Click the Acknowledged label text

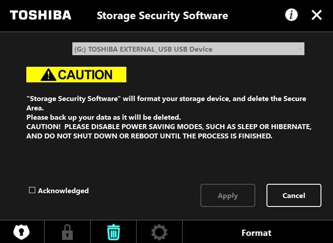(63, 190)
